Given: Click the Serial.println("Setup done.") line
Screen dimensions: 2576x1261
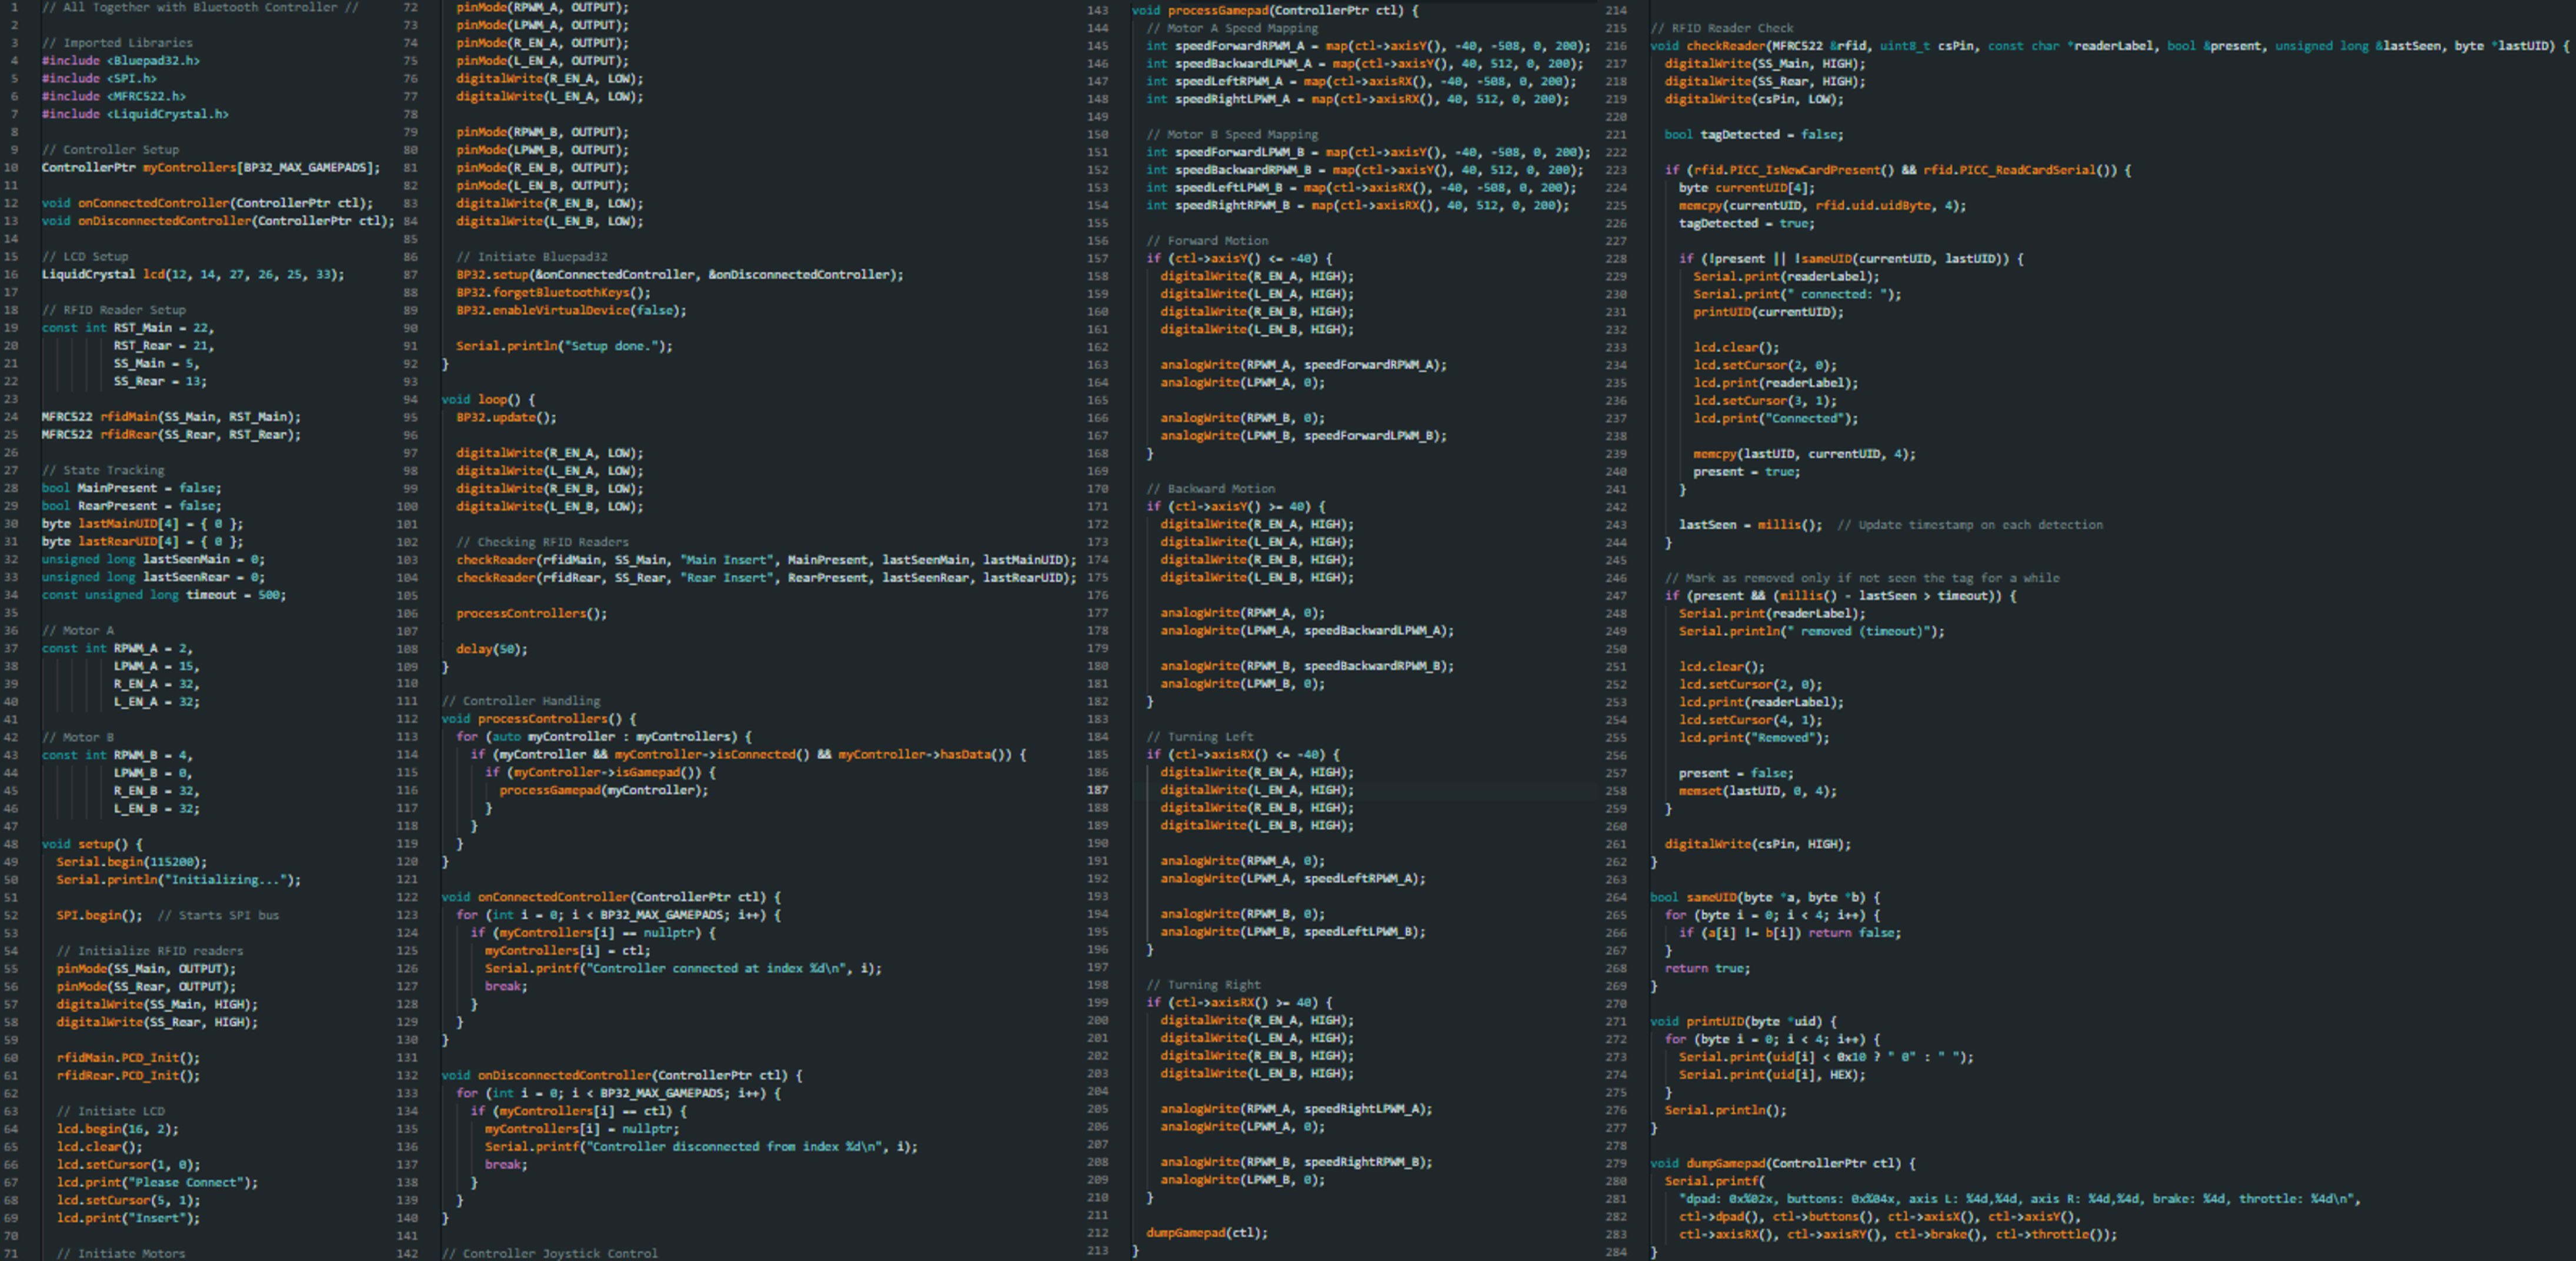Looking at the screenshot, I should [564, 346].
